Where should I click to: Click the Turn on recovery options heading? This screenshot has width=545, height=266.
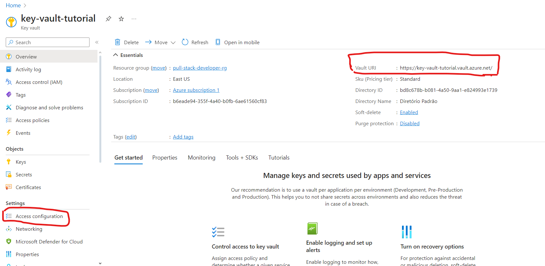pyautogui.click(x=432, y=247)
